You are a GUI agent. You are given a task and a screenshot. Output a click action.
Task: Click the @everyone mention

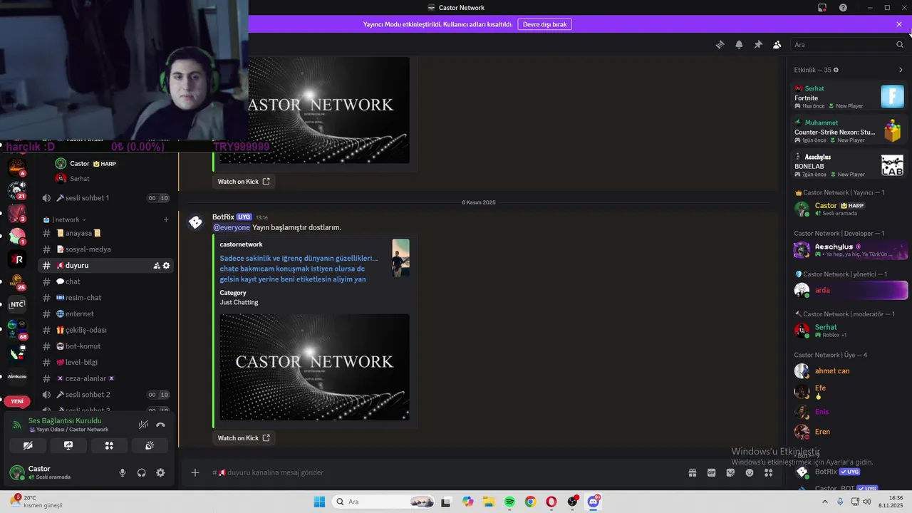coord(232,227)
